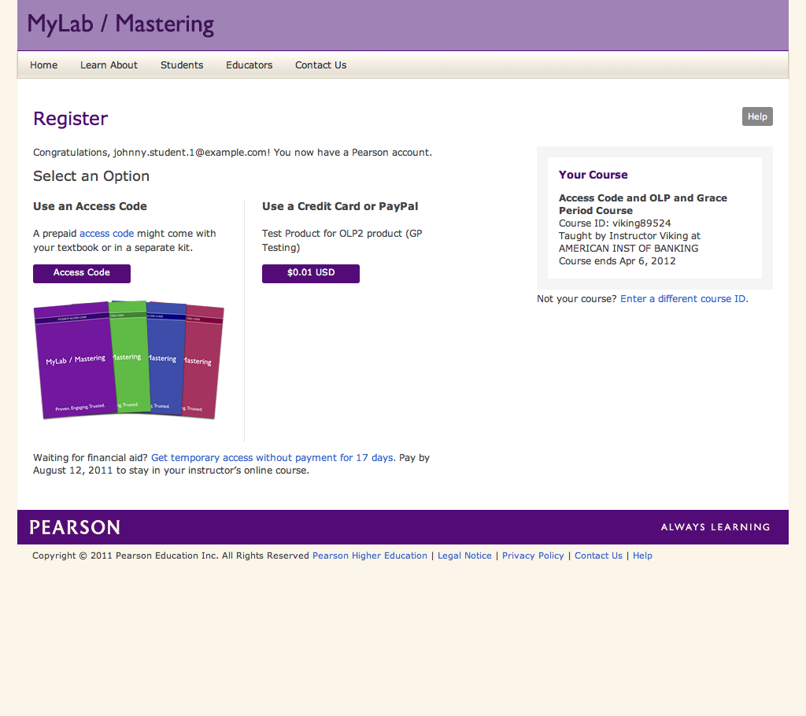Click 'Test Product for OLP2 product' description
Screen dimensions: 806x716
[x=342, y=241]
